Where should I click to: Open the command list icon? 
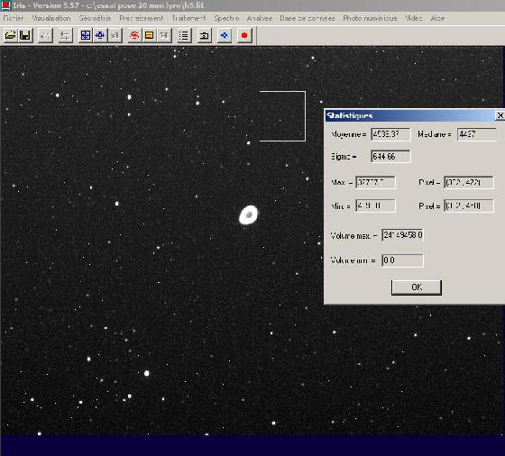click(x=184, y=35)
